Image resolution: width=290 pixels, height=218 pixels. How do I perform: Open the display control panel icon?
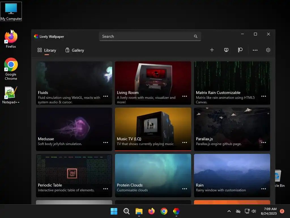pos(226,50)
